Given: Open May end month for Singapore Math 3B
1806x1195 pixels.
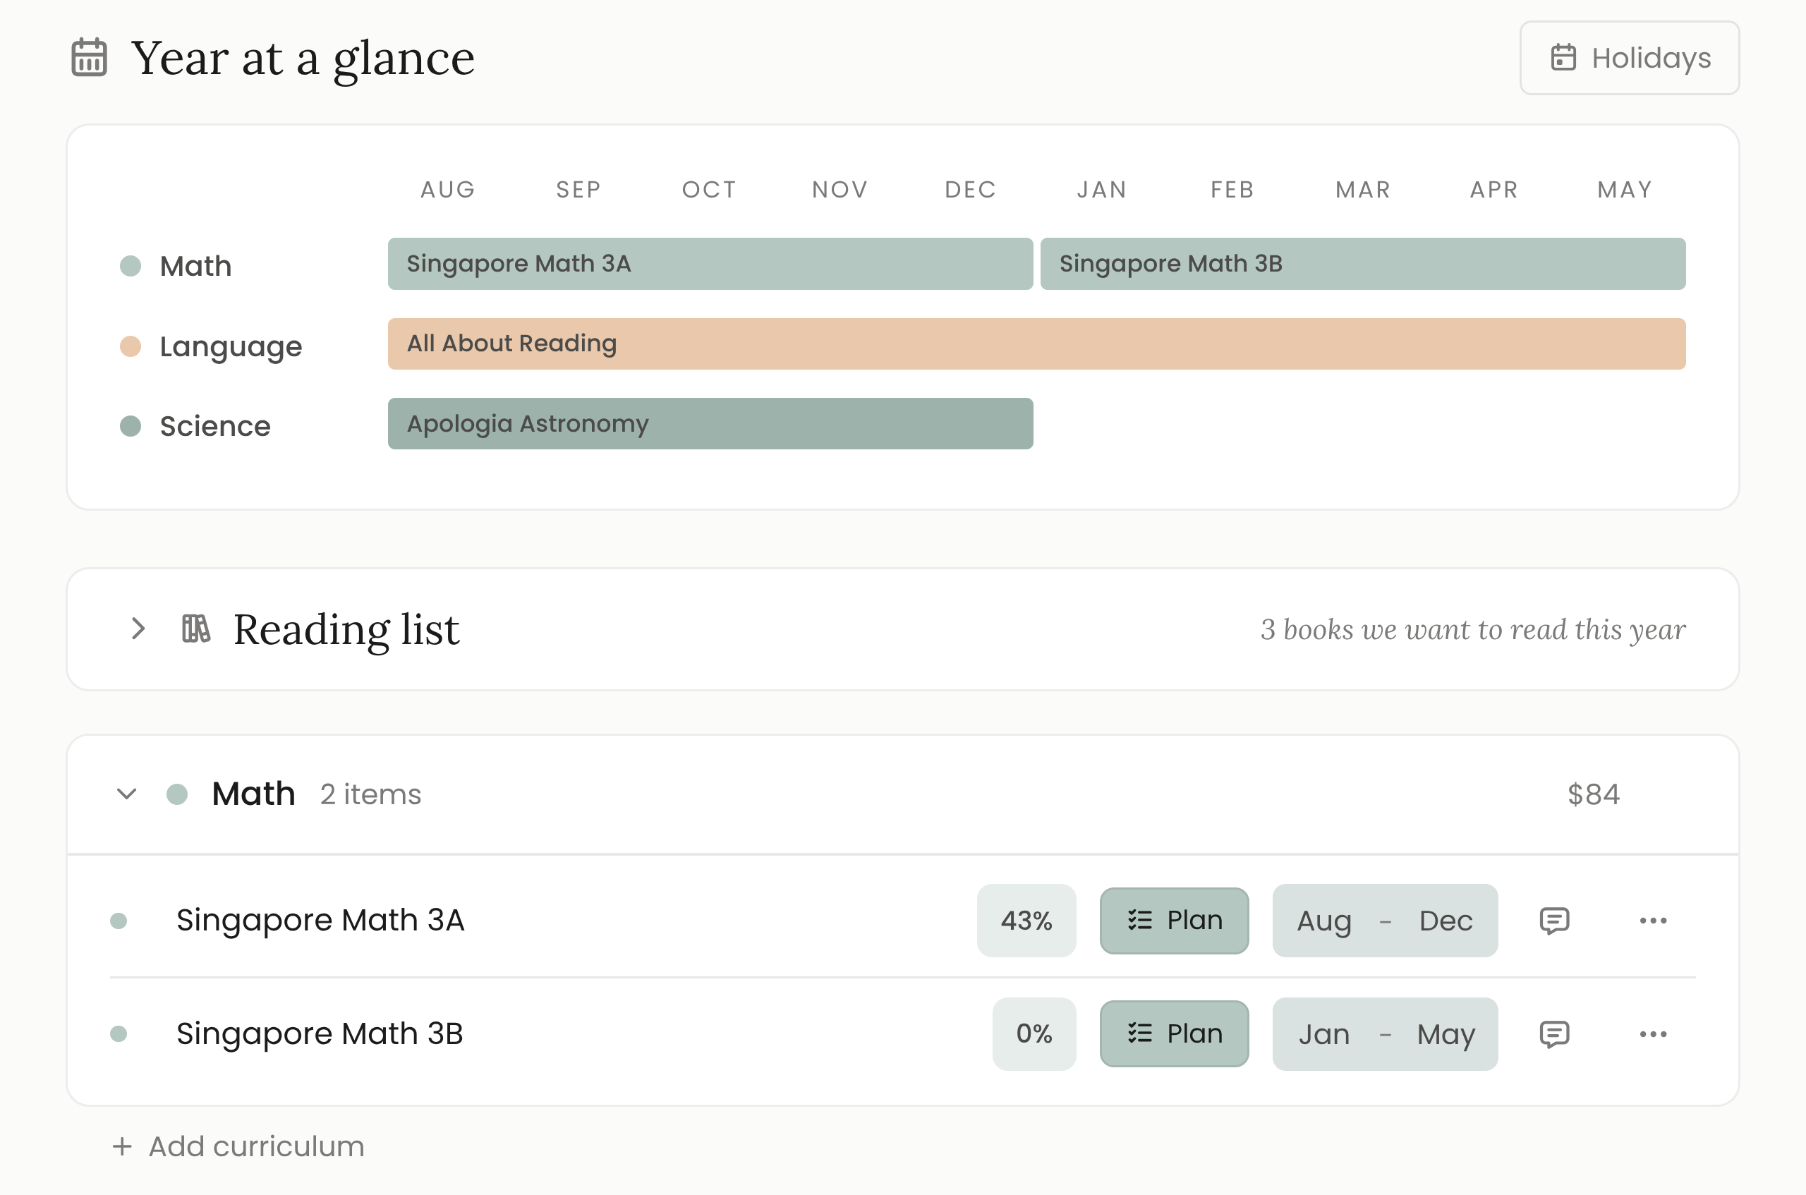Looking at the screenshot, I should pyautogui.click(x=1446, y=1034).
